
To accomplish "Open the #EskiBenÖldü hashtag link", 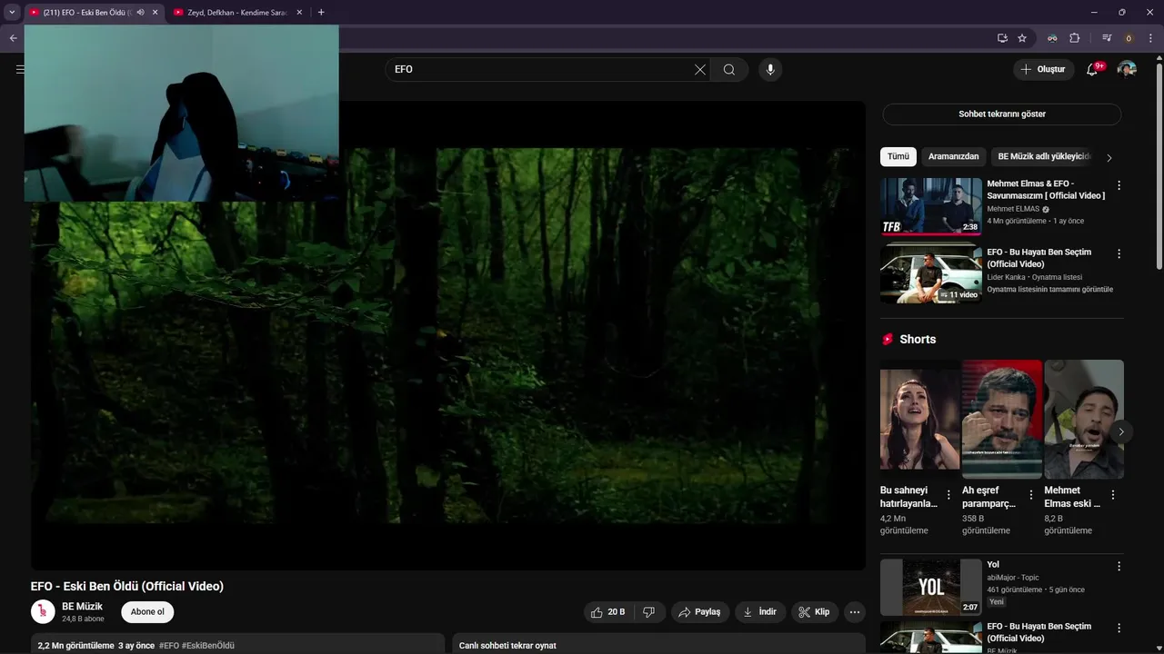I will point(208,646).
